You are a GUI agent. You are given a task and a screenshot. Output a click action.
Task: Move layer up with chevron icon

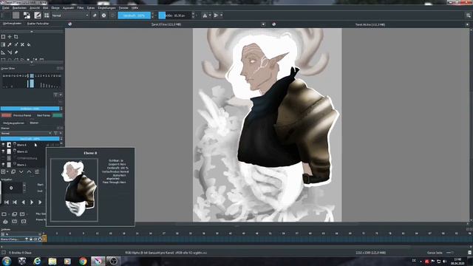[29, 171]
